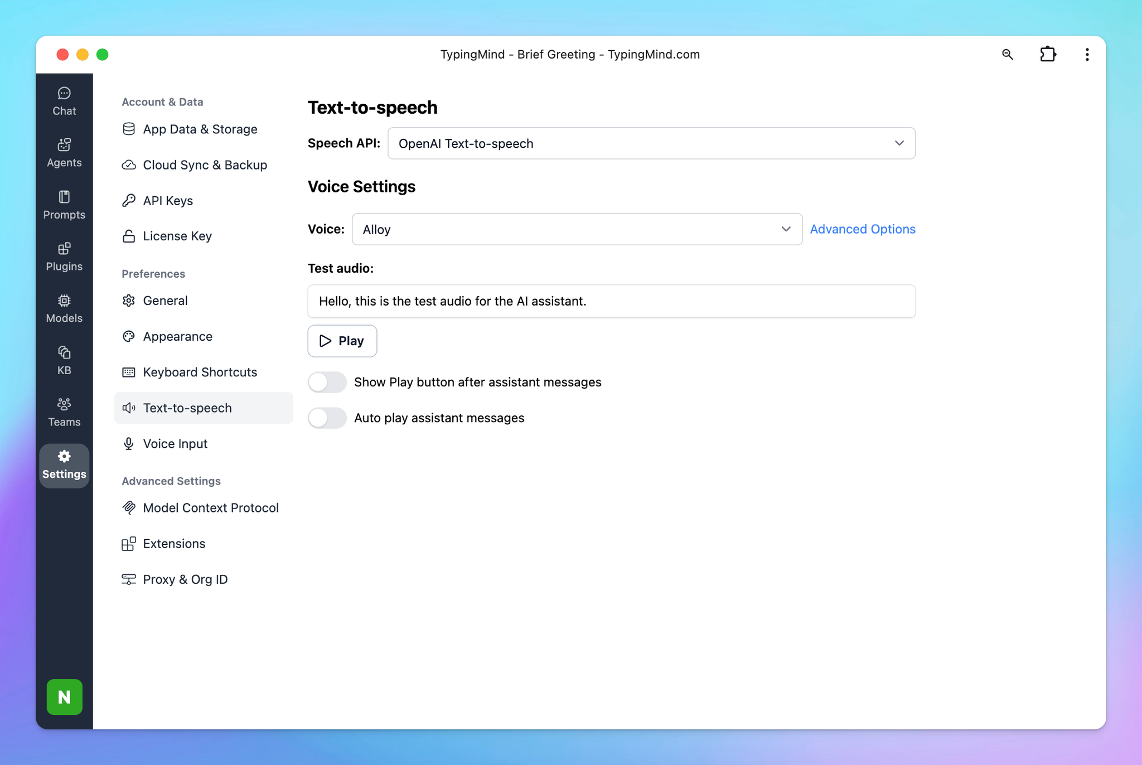Image resolution: width=1142 pixels, height=765 pixels.
Task: Open the Models sidebar icon
Action: tap(64, 308)
